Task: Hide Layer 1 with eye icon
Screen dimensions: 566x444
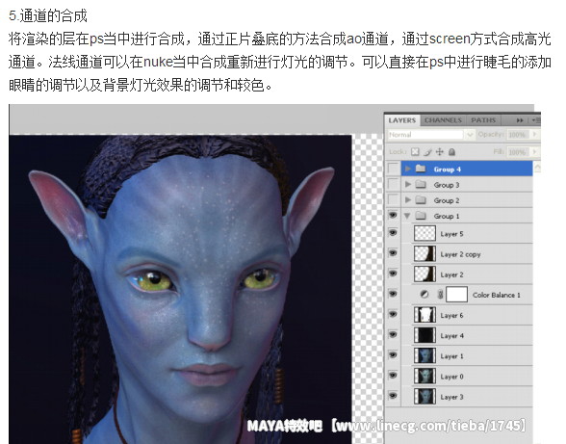Action: (x=393, y=354)
